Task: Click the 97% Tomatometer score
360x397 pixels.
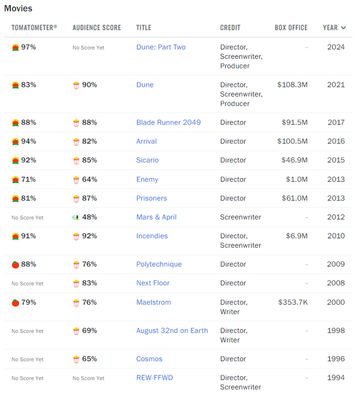Action: [x=28, y=47]
